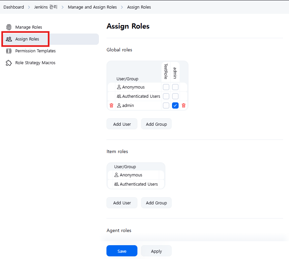This screenshot has width=289, height=259.
Task: Open Jenkins 관리 breadcrumb
Action: pos(46,7)
